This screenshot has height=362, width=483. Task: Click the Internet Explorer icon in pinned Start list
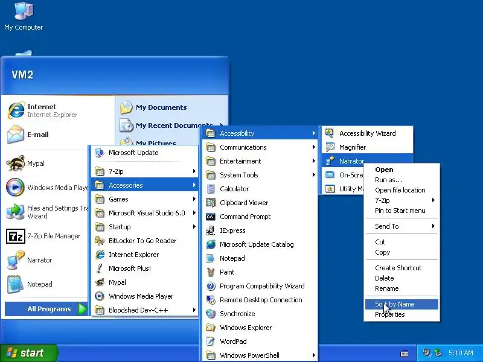point(16,110)
